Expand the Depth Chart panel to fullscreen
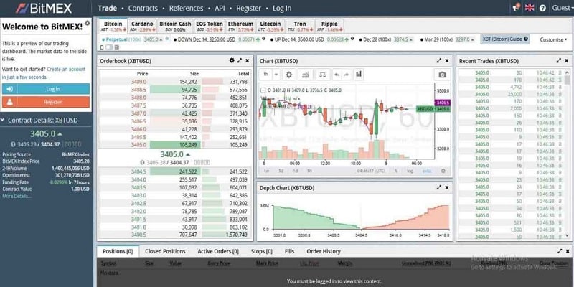Screen dimensions: 574x287 pyautogui.click(x=439, y=187)
